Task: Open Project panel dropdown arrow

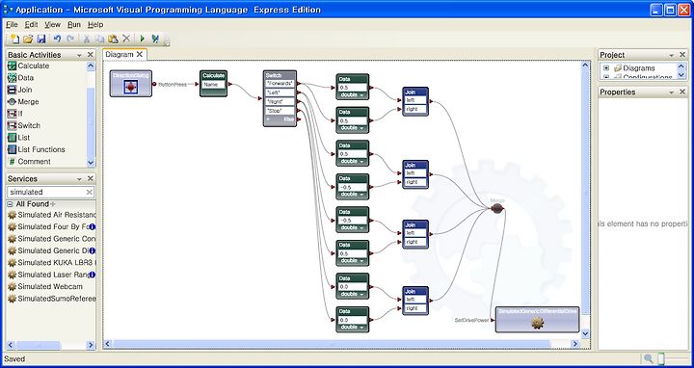Action: click(x=672, y=55)
